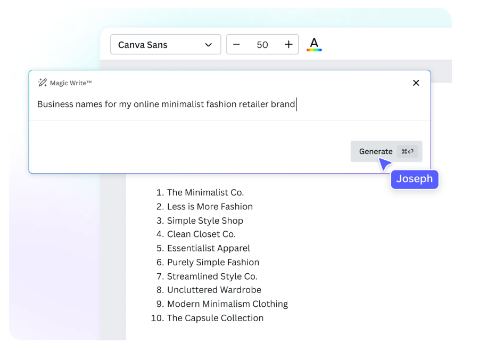The width and height of the screenshot is (487, 359).
Task: Click the font size value 50
Action: (262, 45)
